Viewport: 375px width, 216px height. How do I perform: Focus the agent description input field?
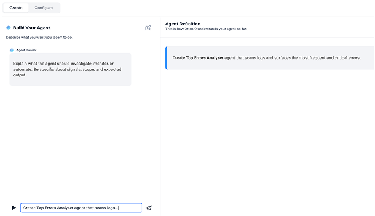(81, 208)
